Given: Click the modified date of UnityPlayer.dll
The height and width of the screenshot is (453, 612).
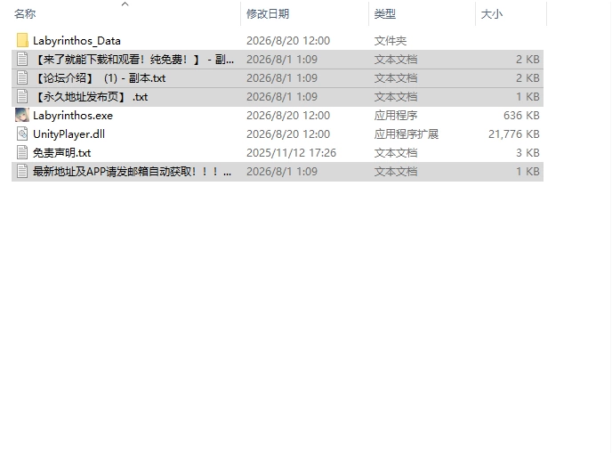Looking at the screenshot, I should click(x=288, y=134).
